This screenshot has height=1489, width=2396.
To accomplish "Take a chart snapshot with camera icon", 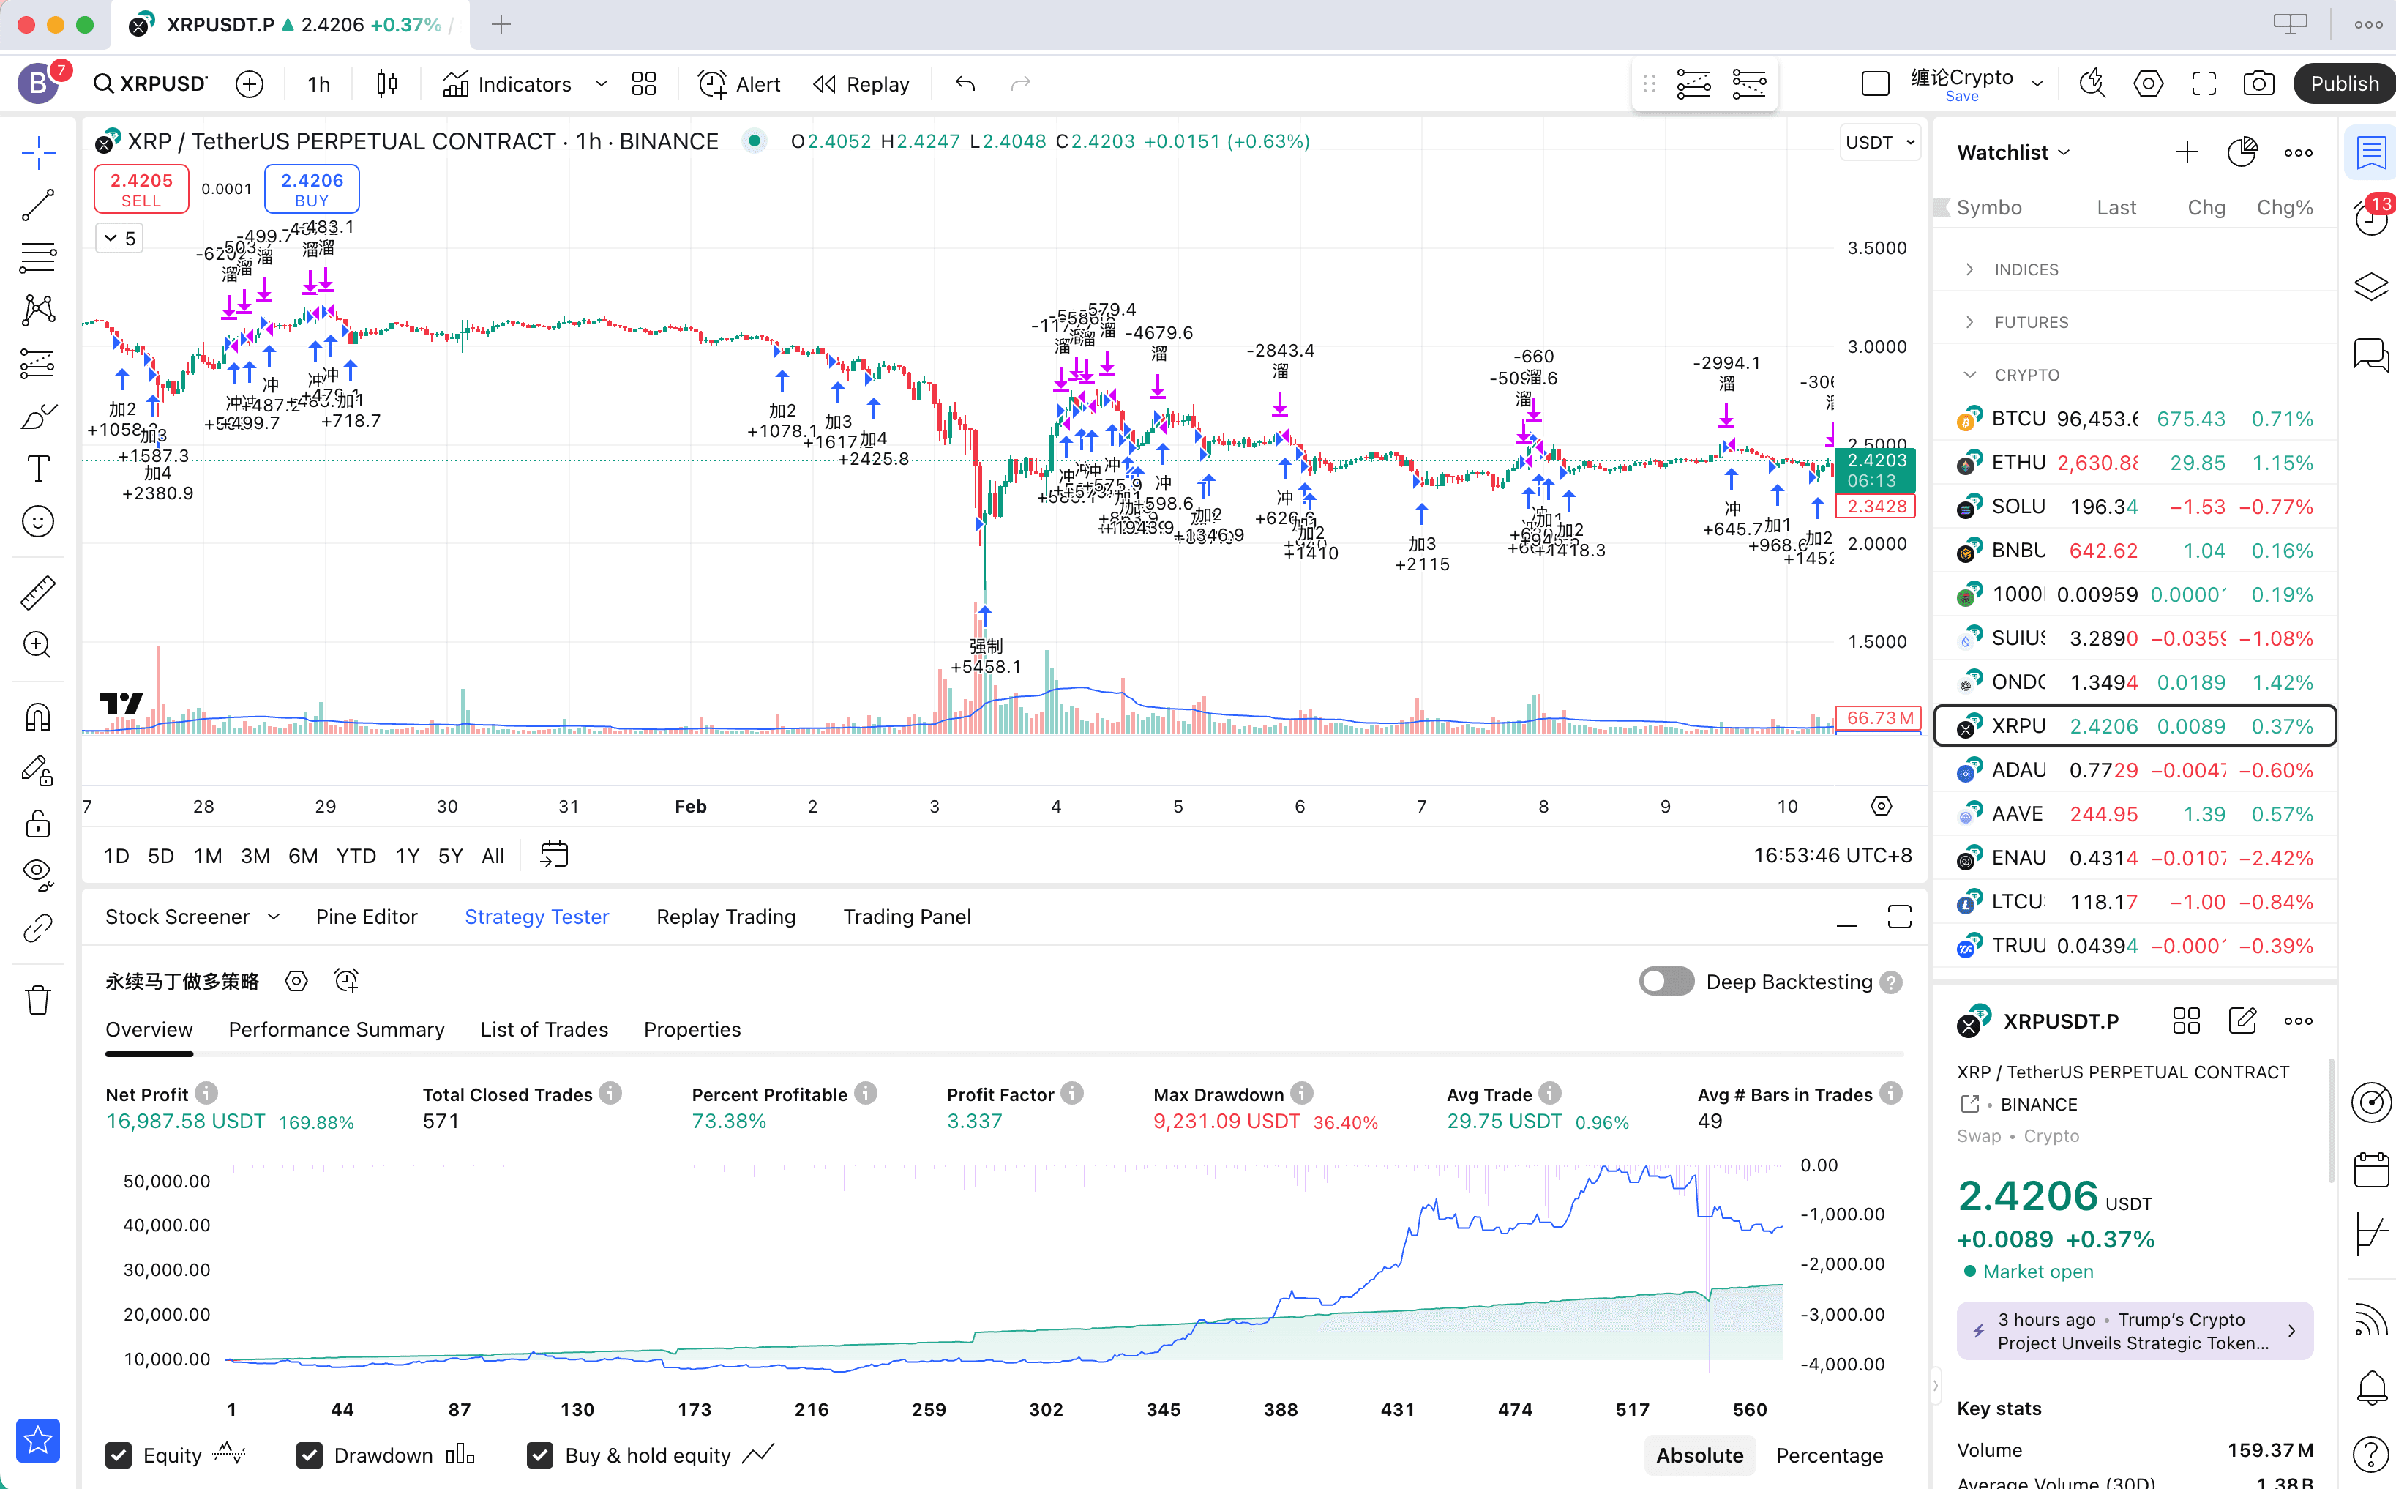I will pos(2258,83).
